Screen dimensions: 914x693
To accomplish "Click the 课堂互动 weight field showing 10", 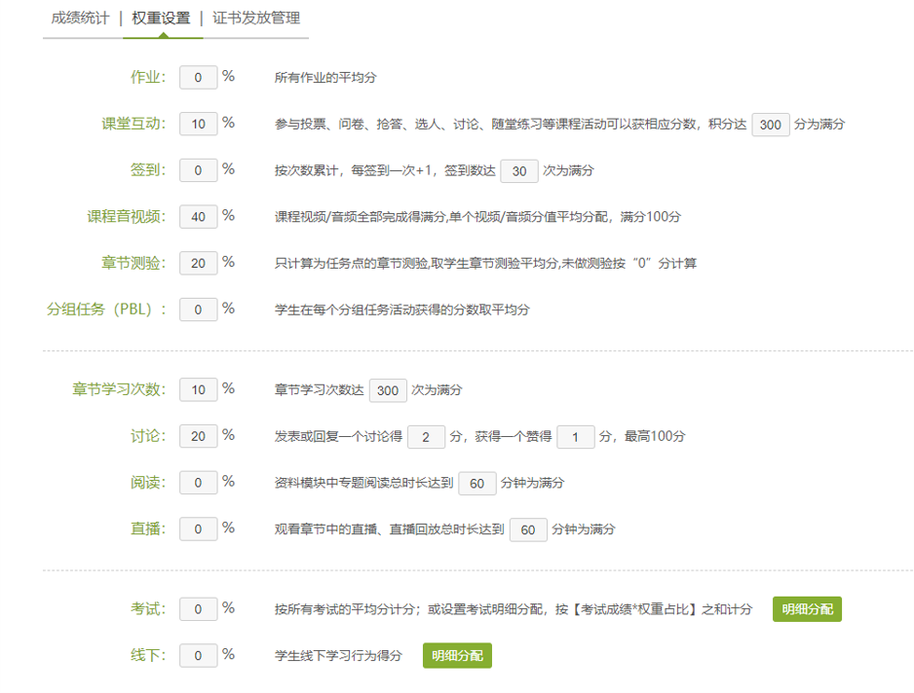I will coord(198,124).
